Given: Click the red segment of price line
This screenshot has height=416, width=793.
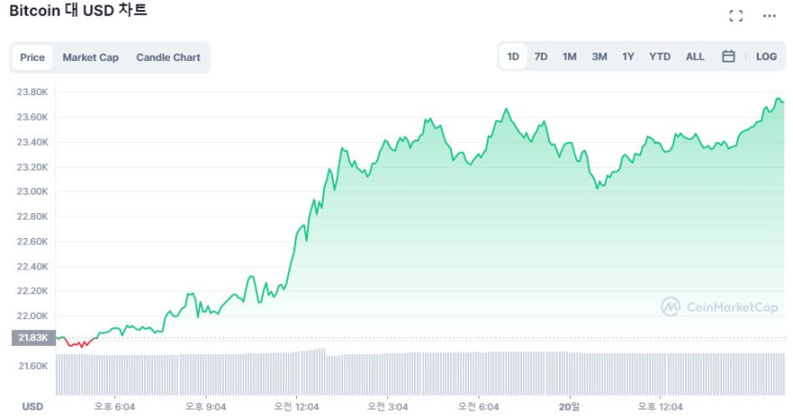Looking at the screenshot, I should coord(78,344).
